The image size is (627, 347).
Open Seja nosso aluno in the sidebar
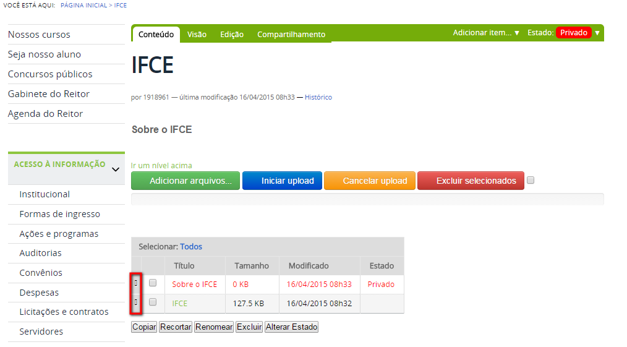[45, 54]
